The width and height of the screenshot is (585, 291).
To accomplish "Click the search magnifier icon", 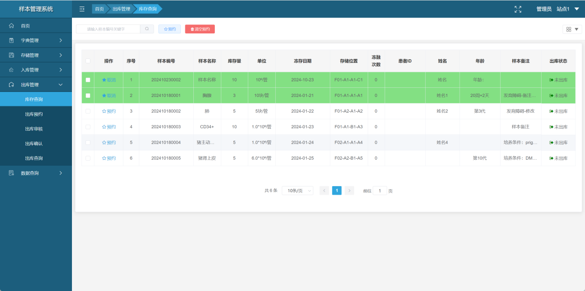I will click(147, 29).
